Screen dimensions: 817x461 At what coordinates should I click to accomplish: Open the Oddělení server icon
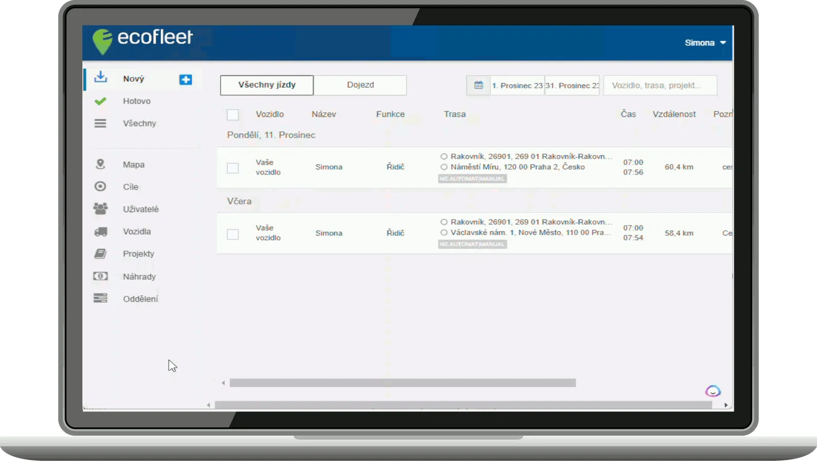coord(101,299)
